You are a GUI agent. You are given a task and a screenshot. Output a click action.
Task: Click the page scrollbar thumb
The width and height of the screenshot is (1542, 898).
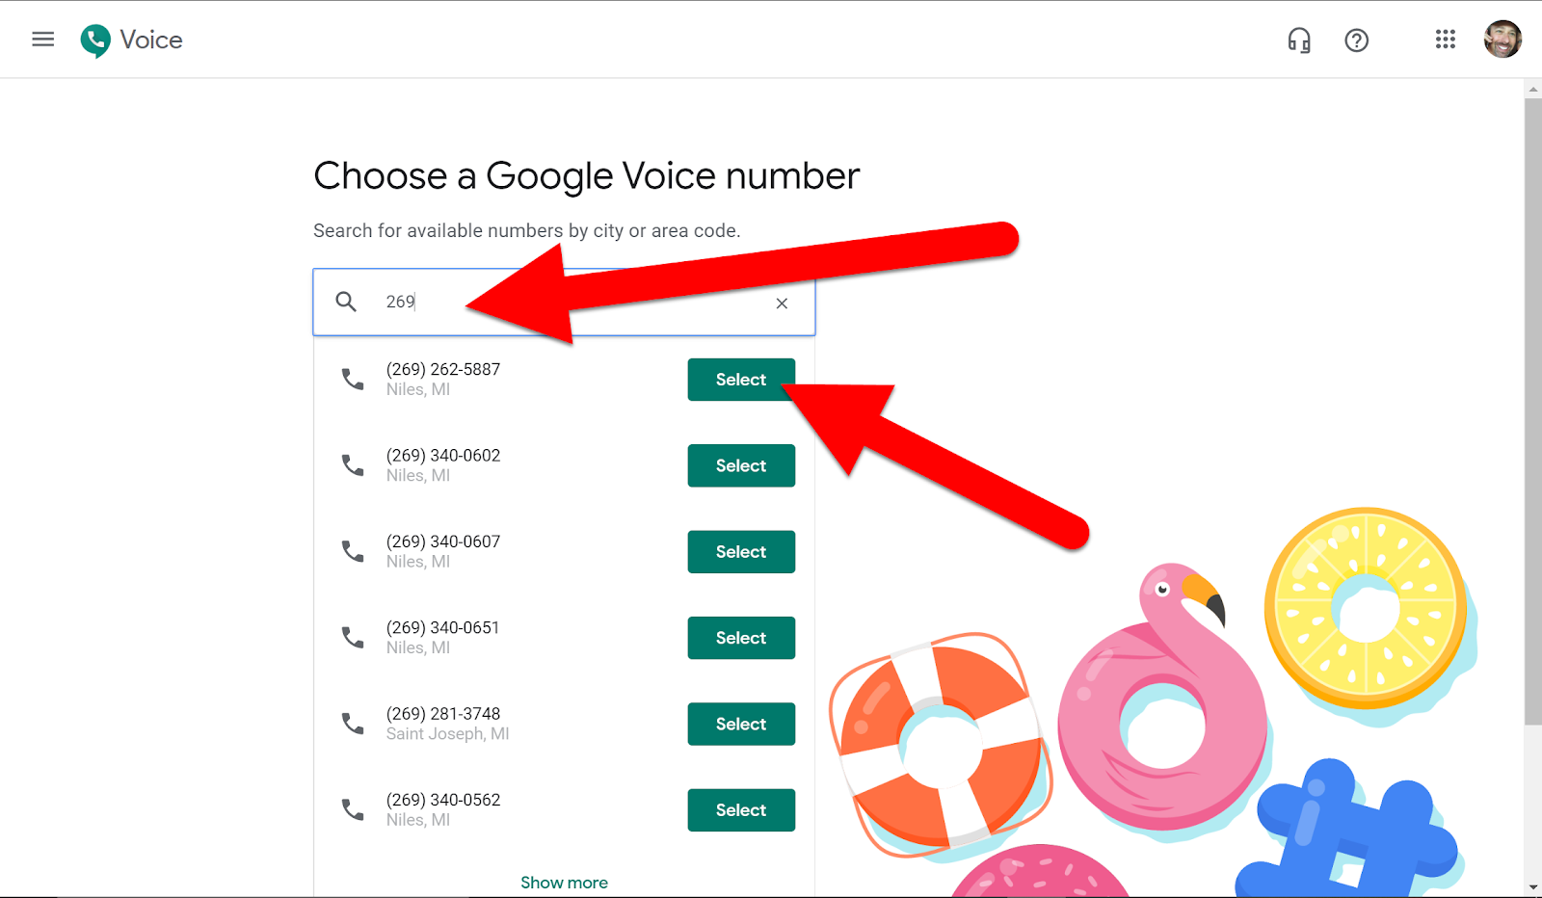[1532, 411]
